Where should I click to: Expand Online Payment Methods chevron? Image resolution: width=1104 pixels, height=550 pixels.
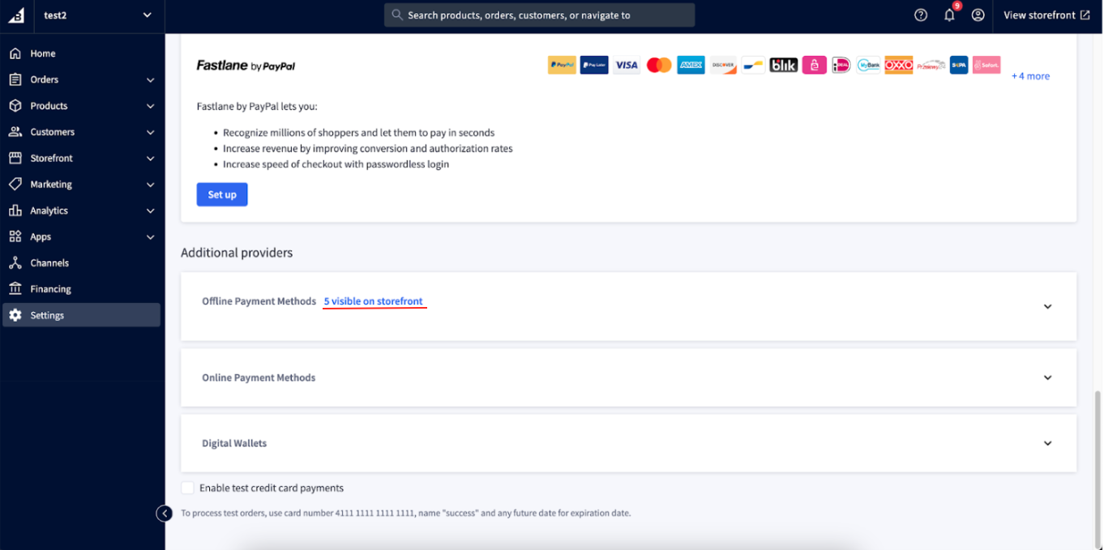(x=1047, y=378)
